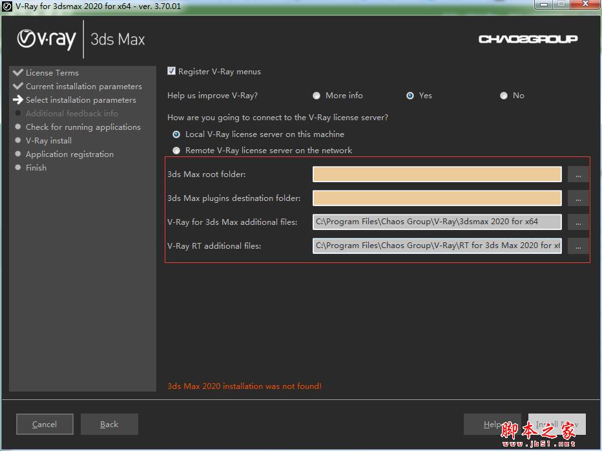
Task: Click the Check for running applications step
Action: tap(83, 127)
